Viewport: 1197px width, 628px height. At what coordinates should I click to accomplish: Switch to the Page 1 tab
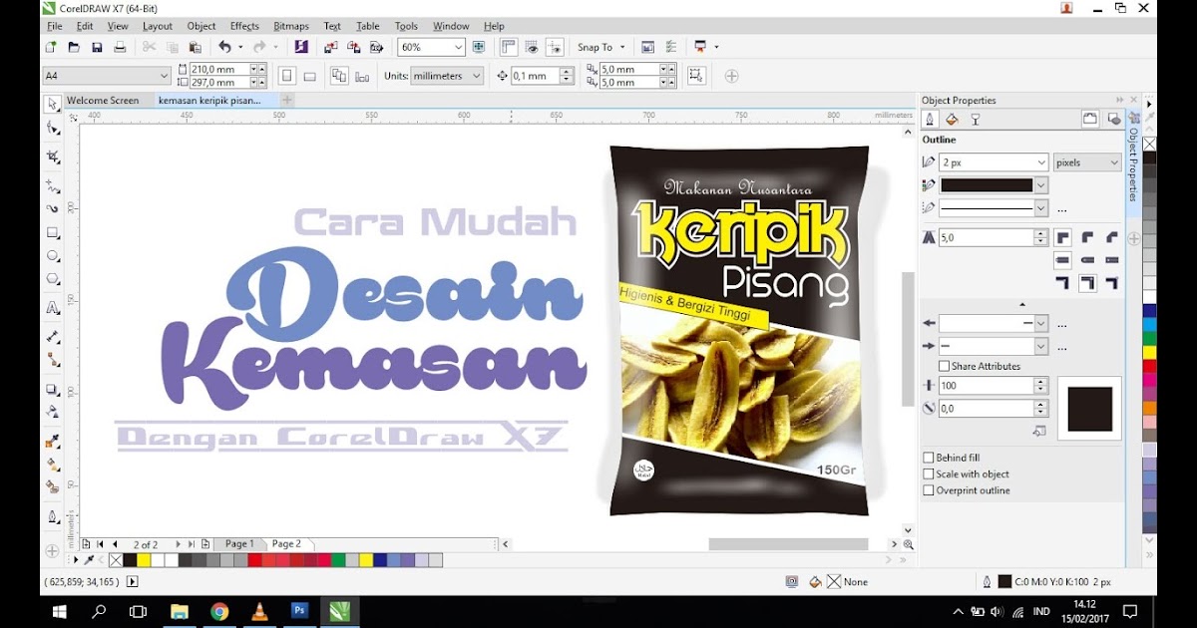tap(239, 544)
